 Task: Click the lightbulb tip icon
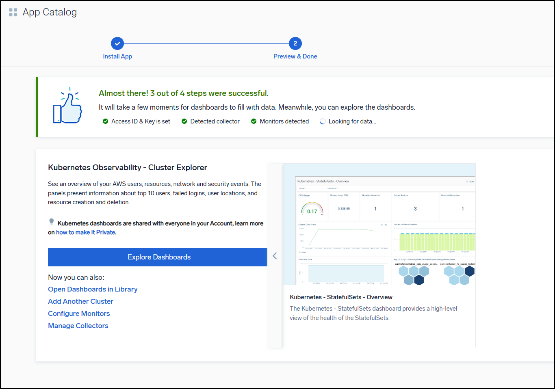(52, 222)
